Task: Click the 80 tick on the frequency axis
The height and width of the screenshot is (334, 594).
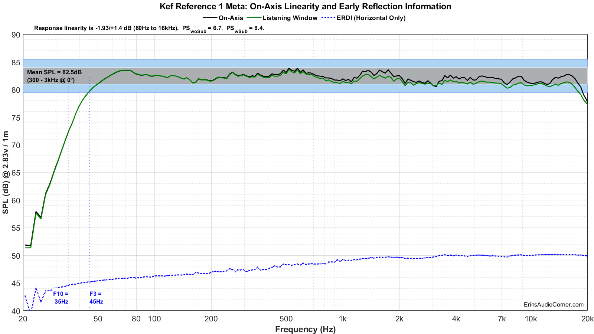Action: tap(136, 319)
